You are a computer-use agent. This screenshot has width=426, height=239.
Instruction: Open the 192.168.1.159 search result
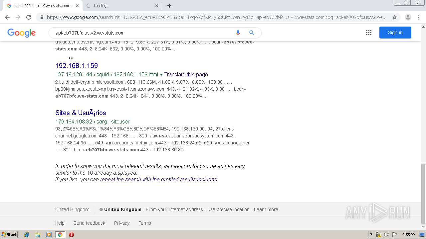click(x=77, y=66)
